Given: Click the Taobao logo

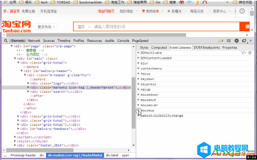Looking at the screenshot, I should pyautogui.click(x=16, y=27).
